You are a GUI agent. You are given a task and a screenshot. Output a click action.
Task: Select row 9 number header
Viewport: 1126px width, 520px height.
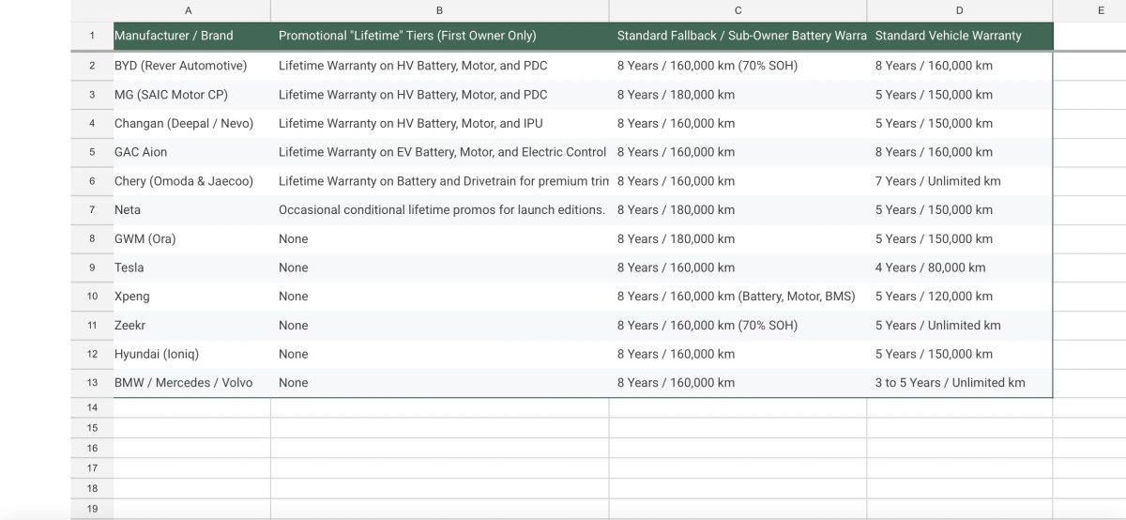pos(92,268)
